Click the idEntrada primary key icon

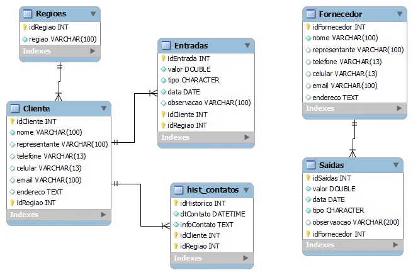click(x=163, y=58)
